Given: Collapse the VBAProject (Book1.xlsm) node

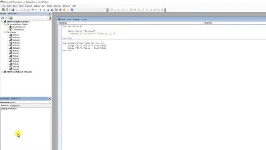Looking at the screenshot, I should 2,22.
